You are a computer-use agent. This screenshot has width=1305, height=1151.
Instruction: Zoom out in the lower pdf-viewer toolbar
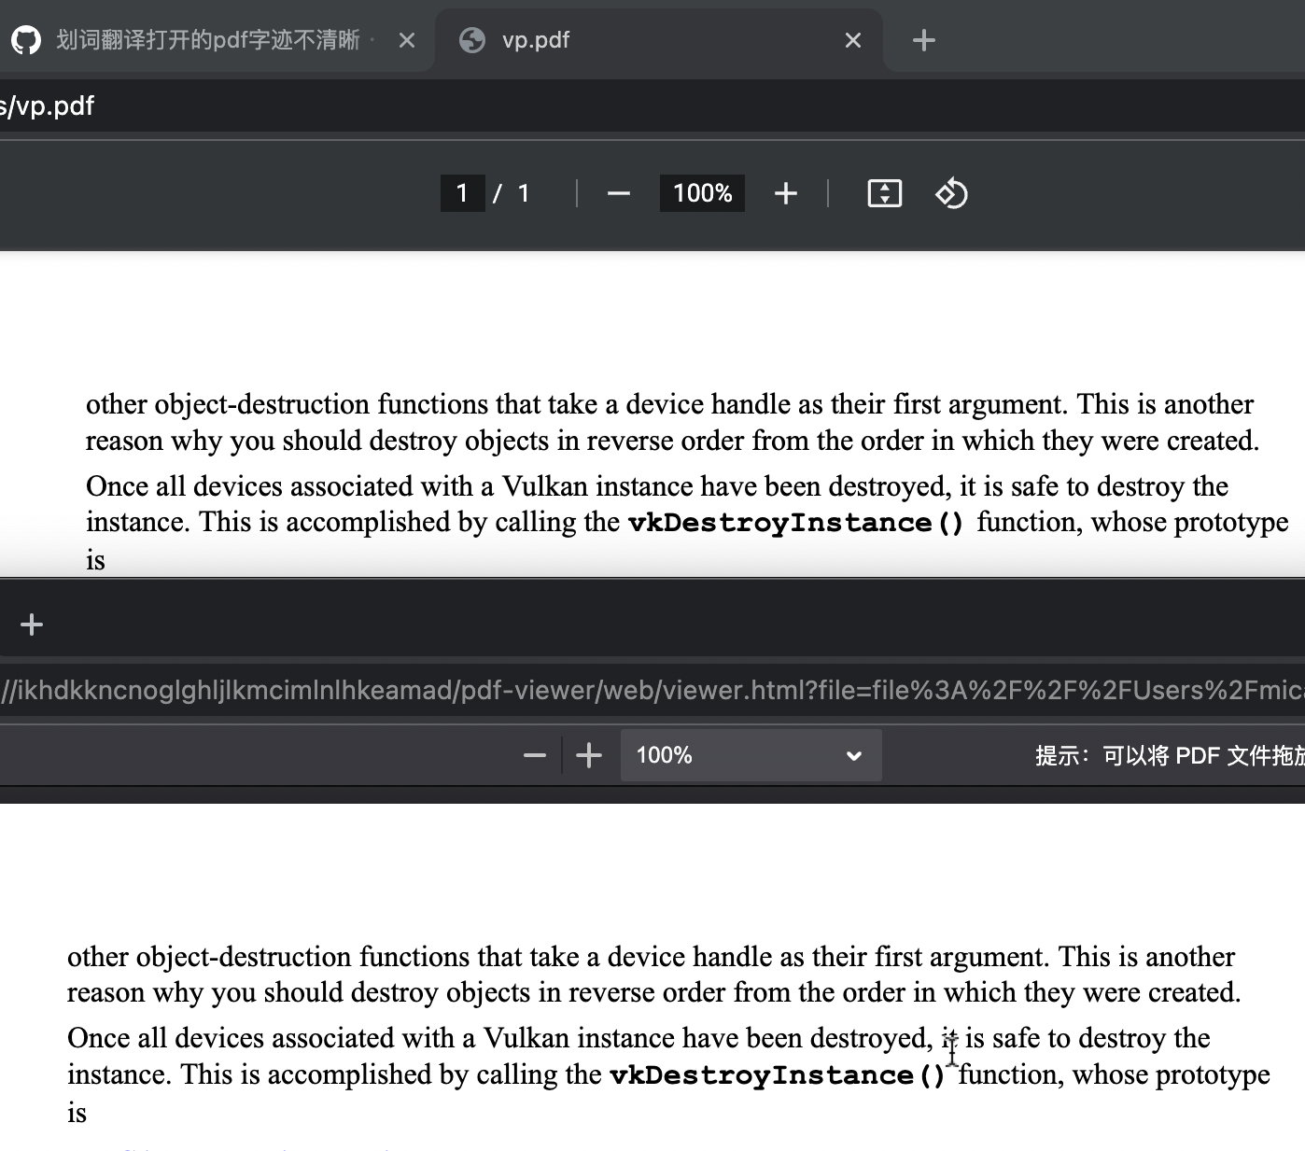pyautogui.click(x=535, y=755)
